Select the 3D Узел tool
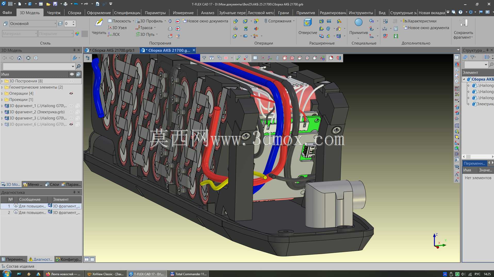494x277 pixels. click(x=117, y=28)
